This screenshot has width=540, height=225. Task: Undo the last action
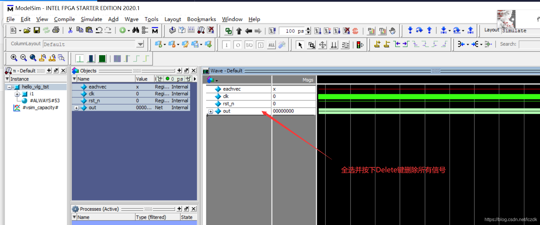point(99,30)
